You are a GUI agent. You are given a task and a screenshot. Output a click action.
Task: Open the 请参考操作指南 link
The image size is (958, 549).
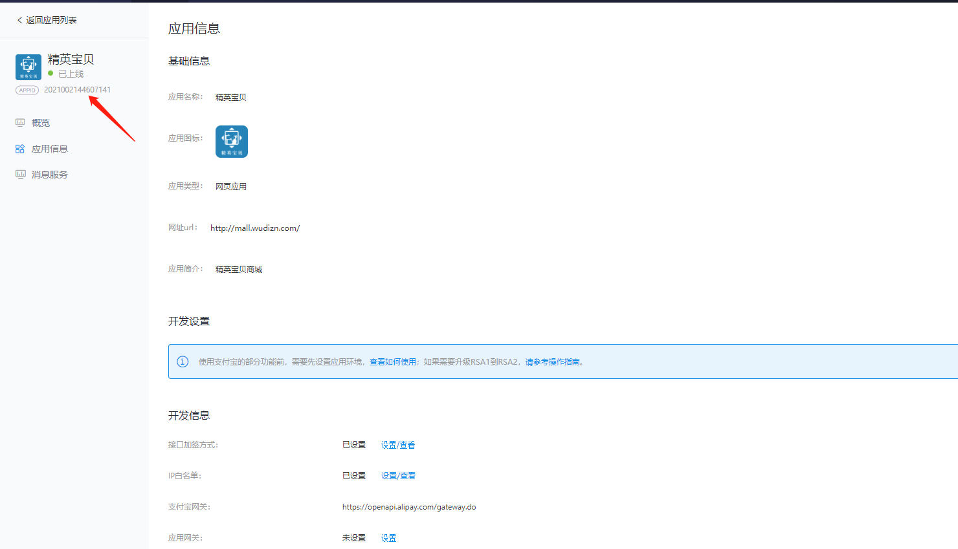click(x=552, y=362)
